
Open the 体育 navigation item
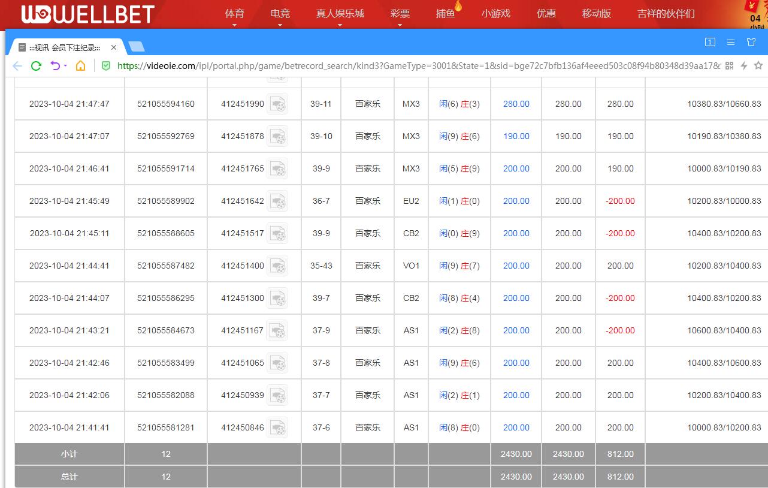tap(235, 13)
